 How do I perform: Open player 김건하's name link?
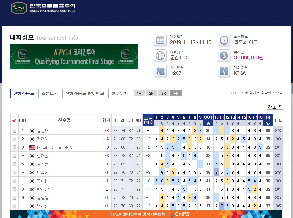click(x=43, y=139)
